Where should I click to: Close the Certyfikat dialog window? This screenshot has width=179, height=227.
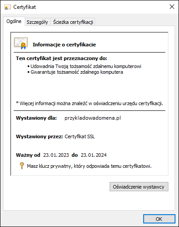click(x=172, y=7)
